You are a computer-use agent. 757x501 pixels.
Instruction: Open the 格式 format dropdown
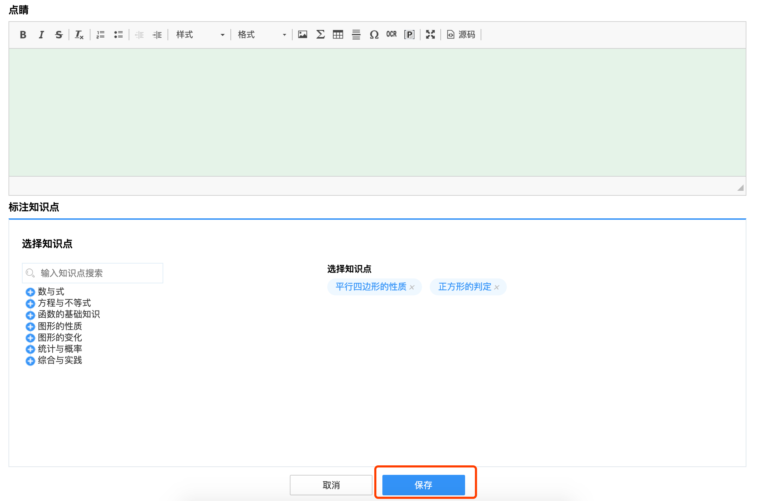pyautogui.click(x=262, y=35)
